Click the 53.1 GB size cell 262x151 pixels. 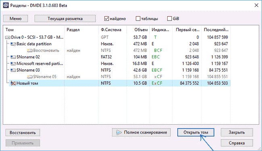pos(140,77)
